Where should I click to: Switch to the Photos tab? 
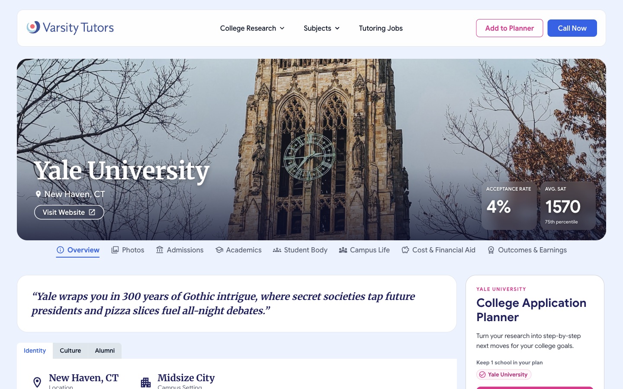tap(128, 250)
